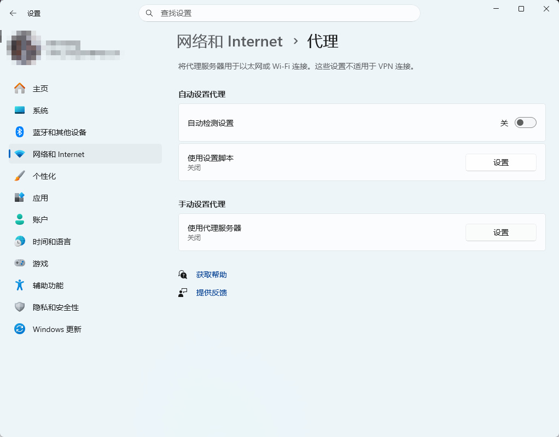Click 设置 button for 使用设置脚本
The image size is (559, 437).
500,162
